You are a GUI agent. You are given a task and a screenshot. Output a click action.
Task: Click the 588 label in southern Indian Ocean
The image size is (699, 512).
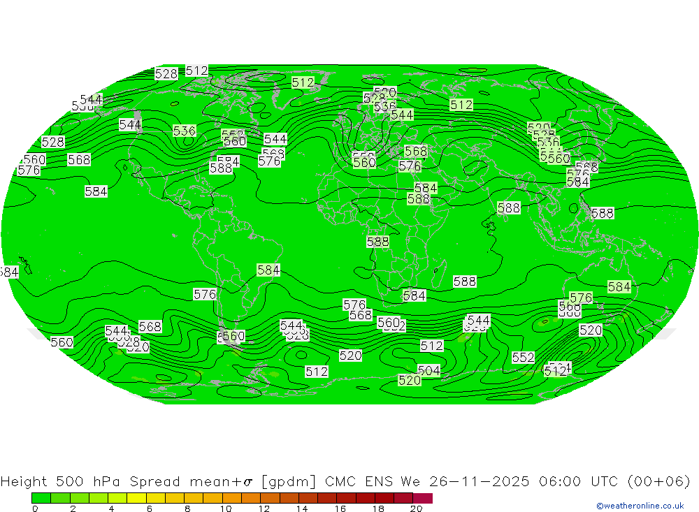tap(465, 281)
